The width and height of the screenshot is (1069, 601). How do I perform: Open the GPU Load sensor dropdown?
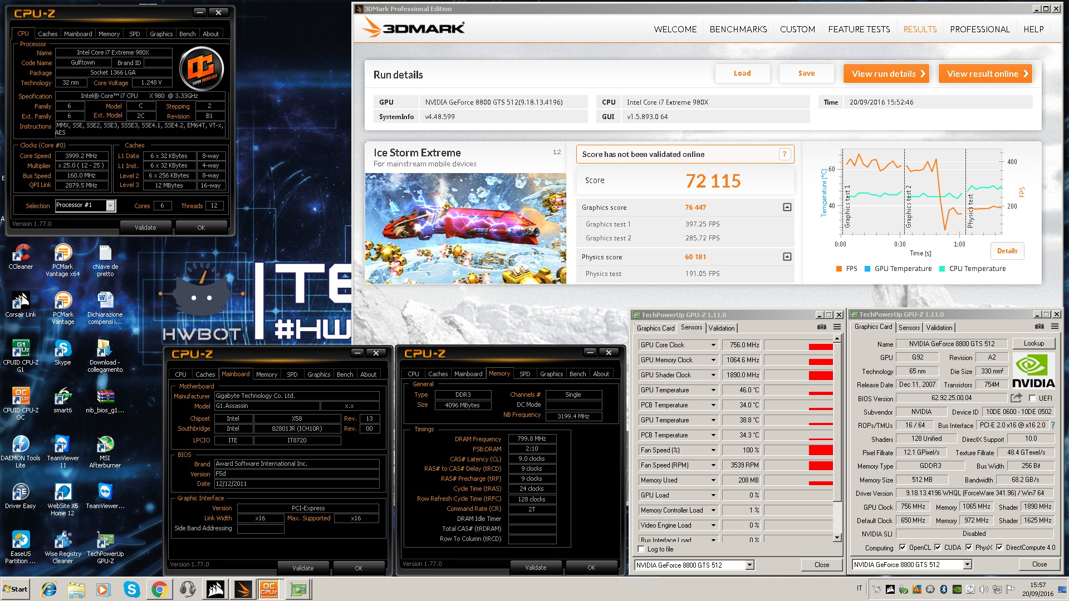tap(713, 495)
